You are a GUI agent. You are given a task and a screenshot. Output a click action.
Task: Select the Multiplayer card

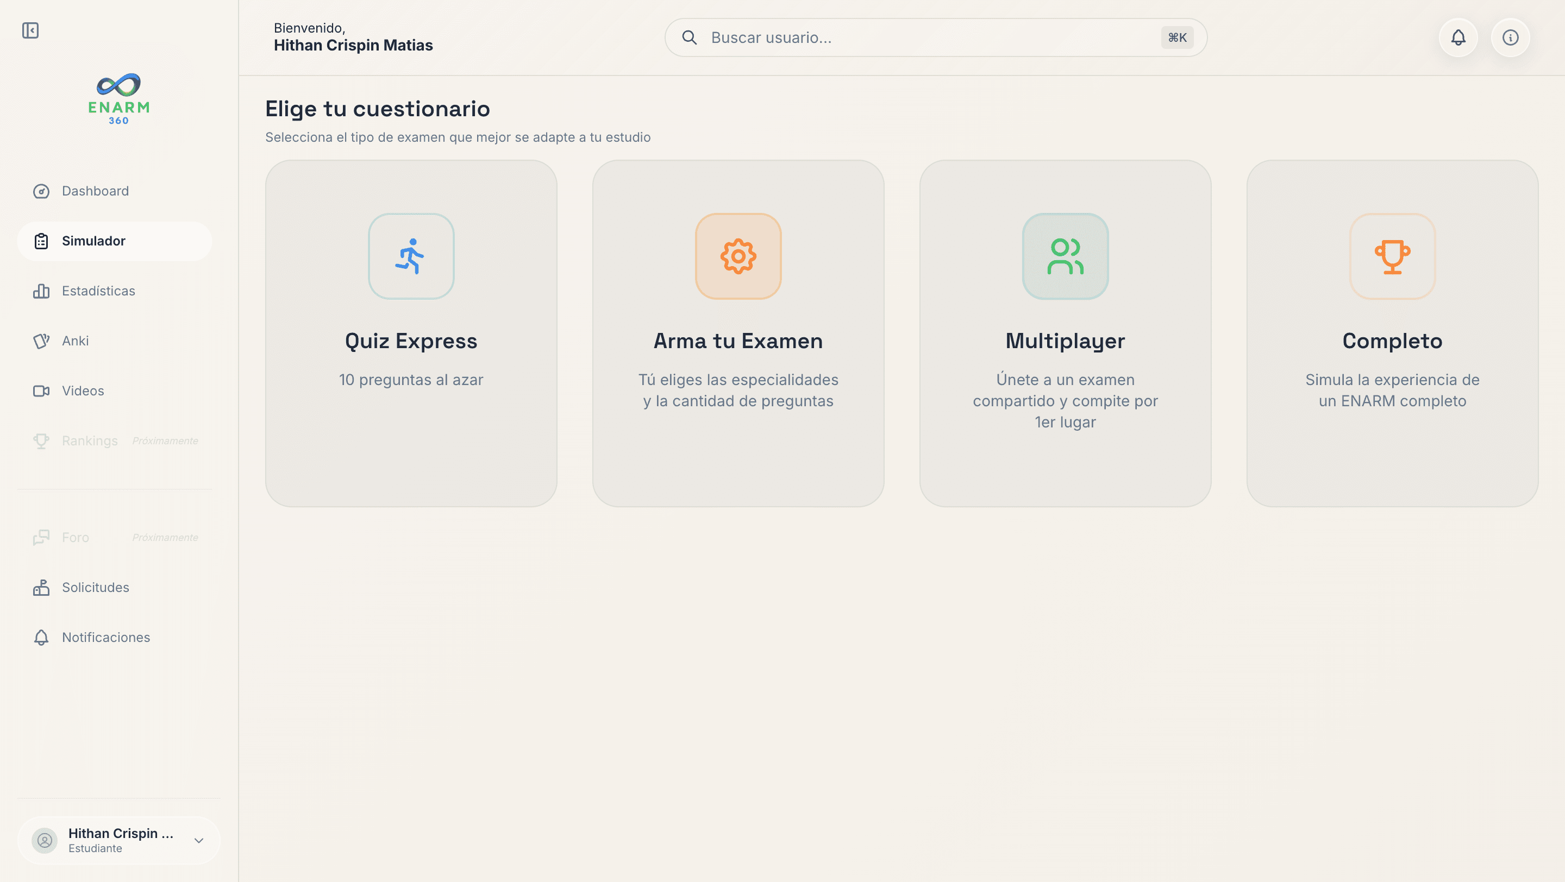pos(1066,333)
